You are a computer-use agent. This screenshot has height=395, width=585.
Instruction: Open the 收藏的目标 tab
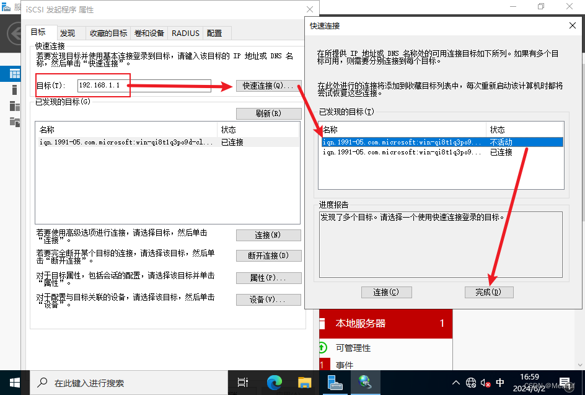pos(108,33)
